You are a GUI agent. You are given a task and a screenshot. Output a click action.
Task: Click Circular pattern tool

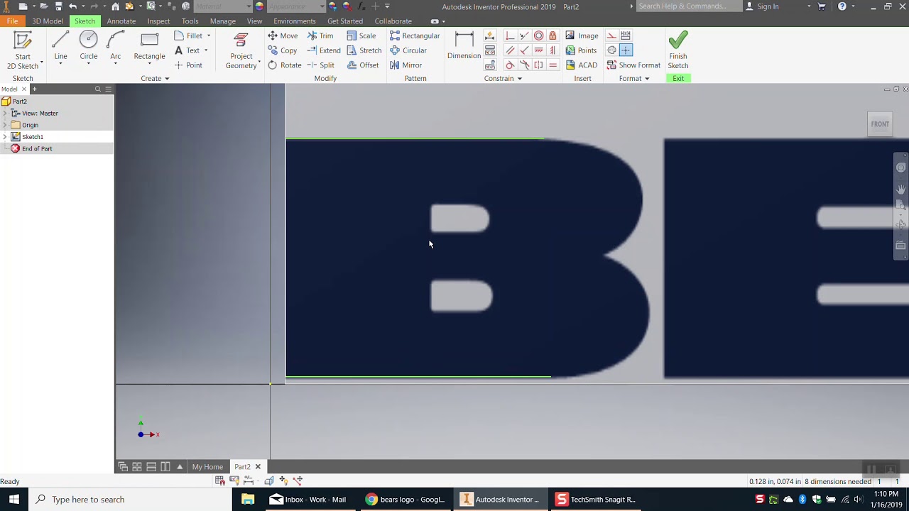pos(408,50)
